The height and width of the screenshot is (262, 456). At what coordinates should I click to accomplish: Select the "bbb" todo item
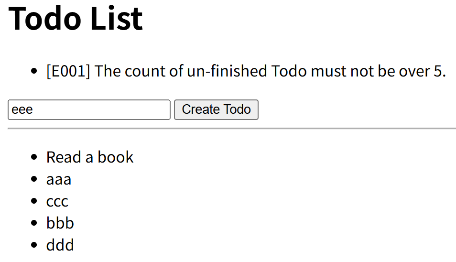click(x=60, y=223)
